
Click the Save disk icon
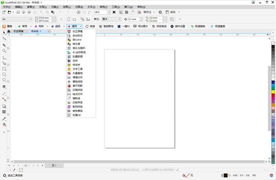coord(18,12)
